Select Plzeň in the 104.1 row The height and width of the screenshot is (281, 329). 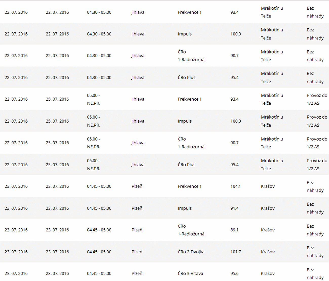pyautogui.click(x=137, y=186)
